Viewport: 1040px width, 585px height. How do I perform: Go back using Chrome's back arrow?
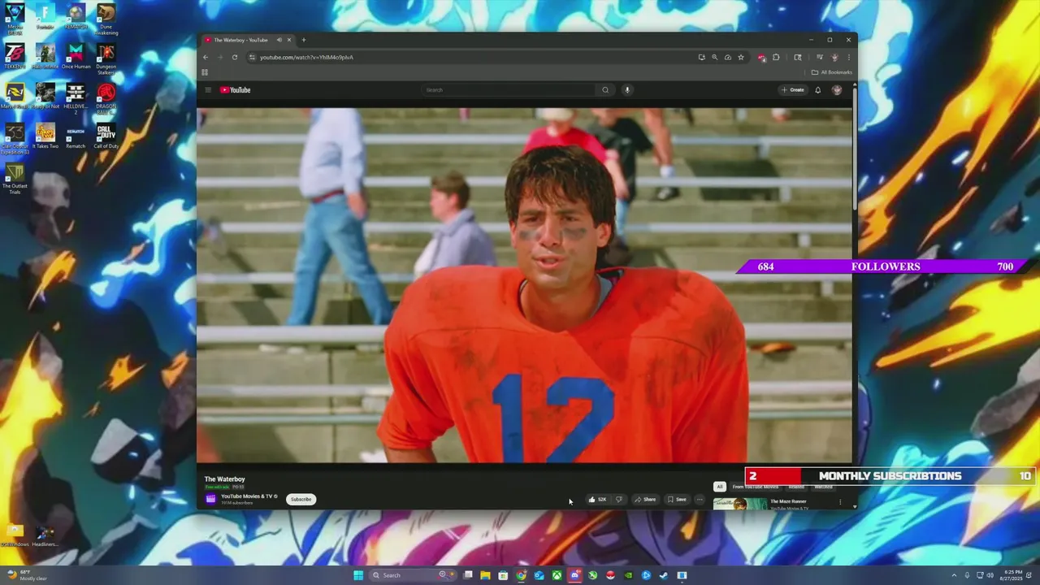[x=206, y=57]
